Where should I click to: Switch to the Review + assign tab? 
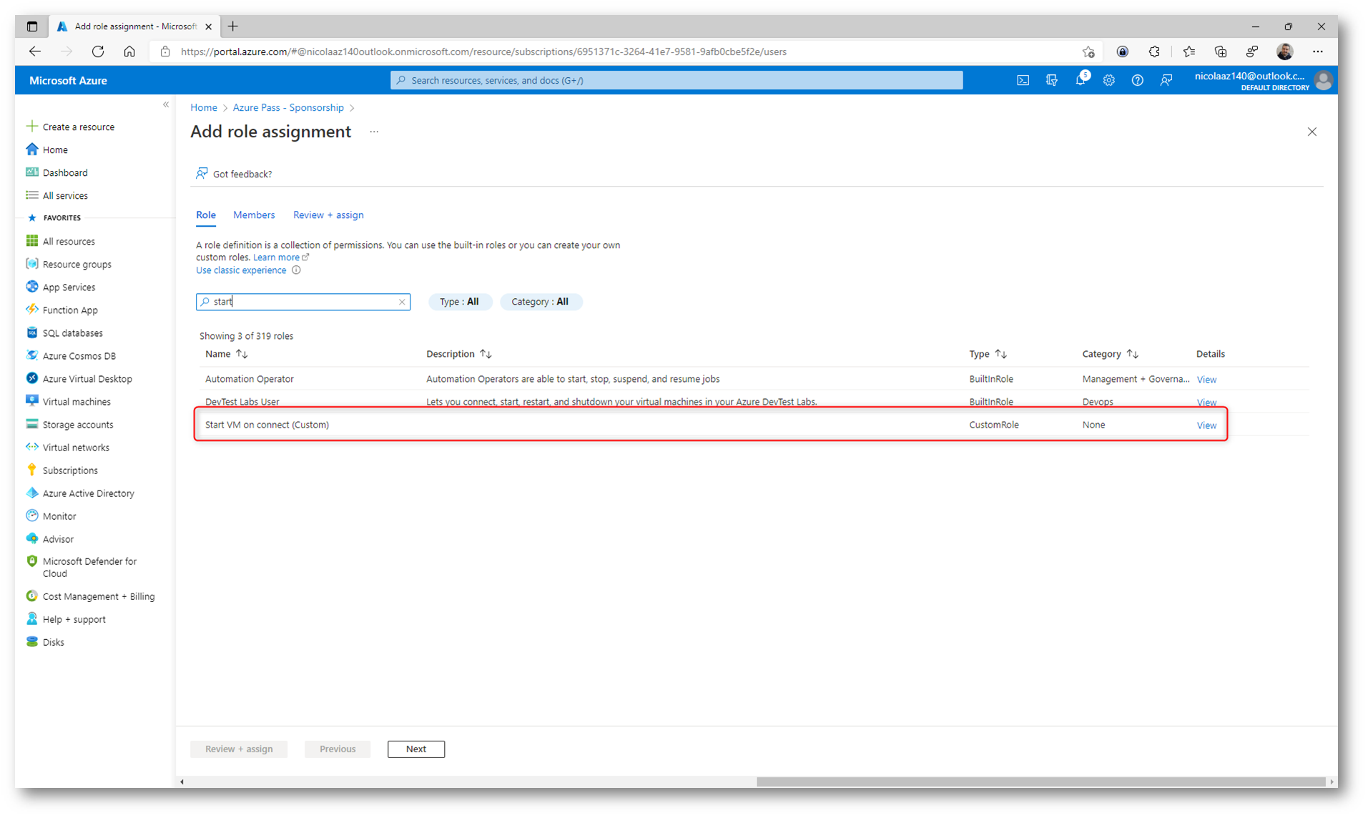point(328,215)
